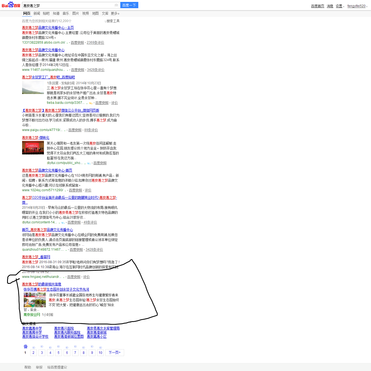Image resolution: width=371 pixels, height=371 pixels.
Task: Expand arrow next to www.11467.com/quanzhou URL
Action: [68, 70]
